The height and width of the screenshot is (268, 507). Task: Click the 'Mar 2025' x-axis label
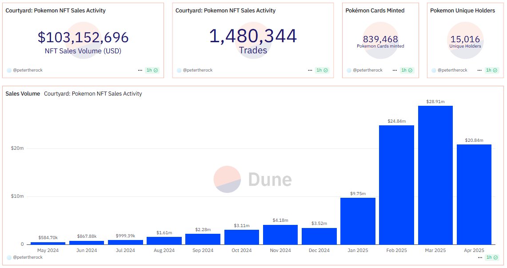[x=435, y=250]
